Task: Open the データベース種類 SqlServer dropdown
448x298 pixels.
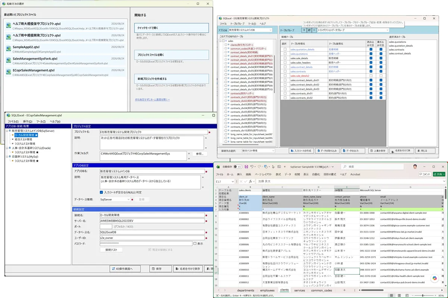Action: 115,199
